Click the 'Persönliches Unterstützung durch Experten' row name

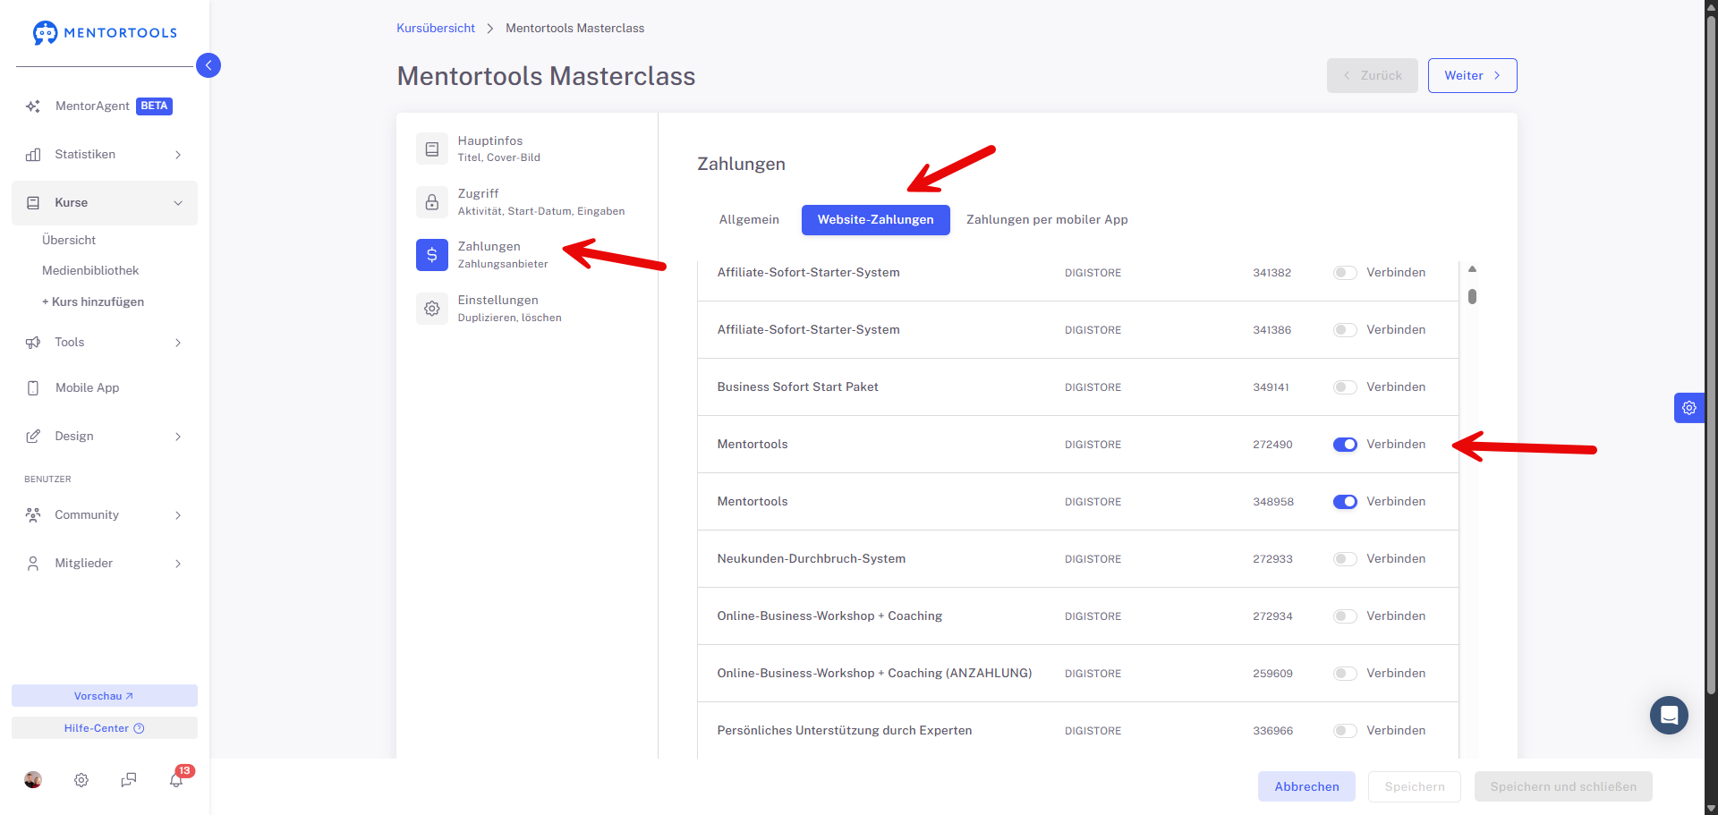click(x=844, y=731)
